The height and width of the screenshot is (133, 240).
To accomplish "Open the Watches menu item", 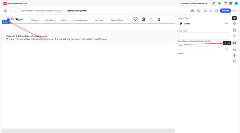I will [50, 20].
